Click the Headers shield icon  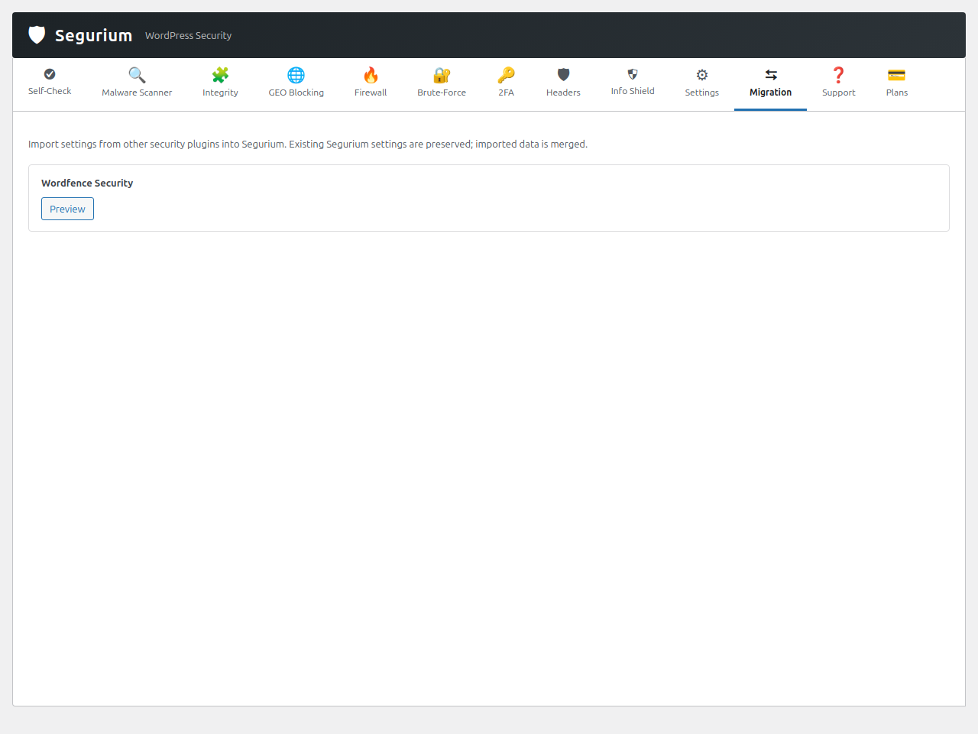[563, 75]
